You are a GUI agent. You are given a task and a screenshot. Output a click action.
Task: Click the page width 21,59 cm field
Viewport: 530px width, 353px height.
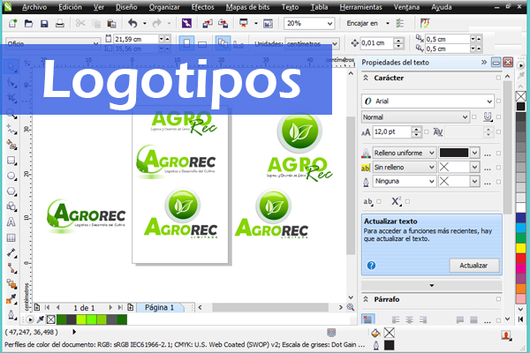coord(135,39)
